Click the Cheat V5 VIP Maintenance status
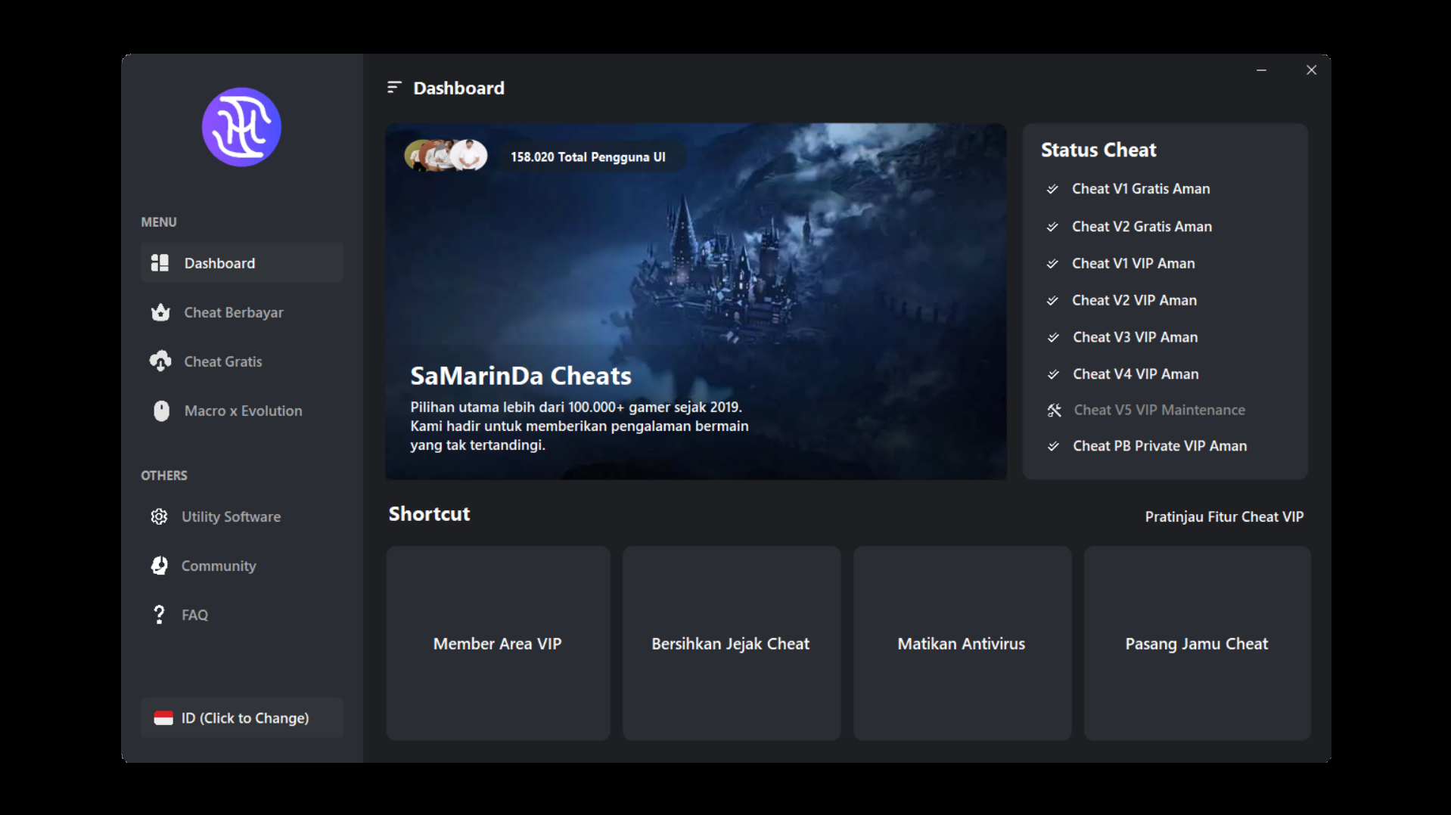 tap(1159, 410)
